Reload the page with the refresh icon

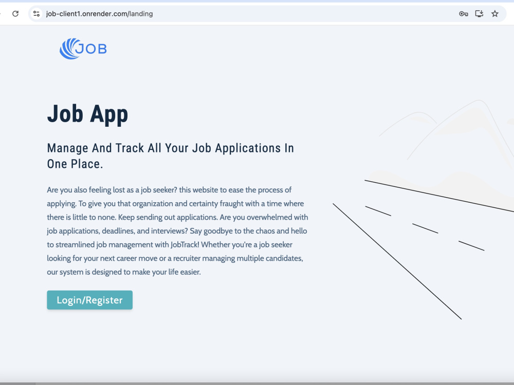point(15,14)
